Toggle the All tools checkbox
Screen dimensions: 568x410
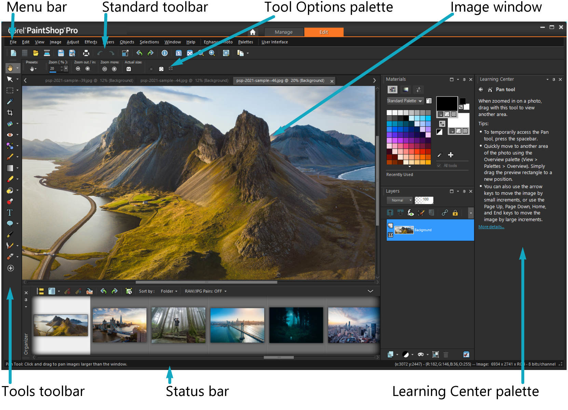[x=439, y=166]
